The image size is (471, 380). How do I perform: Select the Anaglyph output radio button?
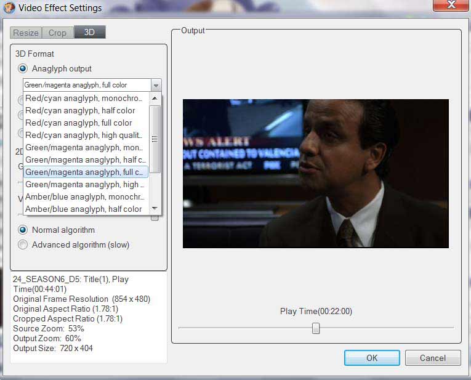tap(23, 68)
